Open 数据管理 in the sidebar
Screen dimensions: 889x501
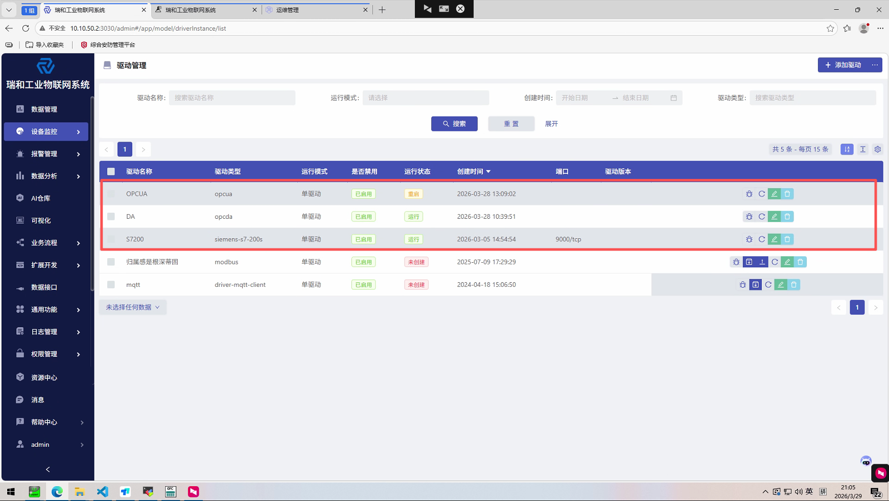point(44,109)
